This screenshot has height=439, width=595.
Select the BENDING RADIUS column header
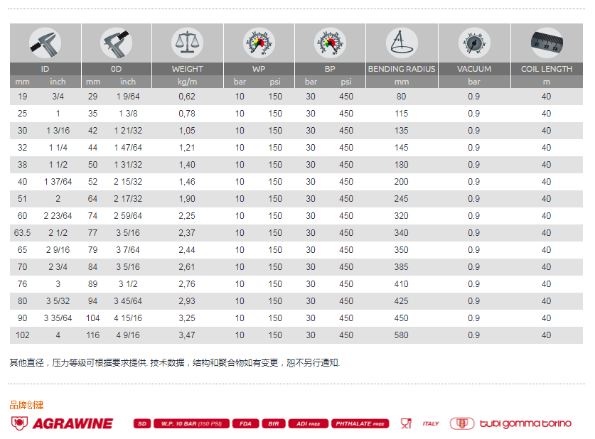pos(402,69)
